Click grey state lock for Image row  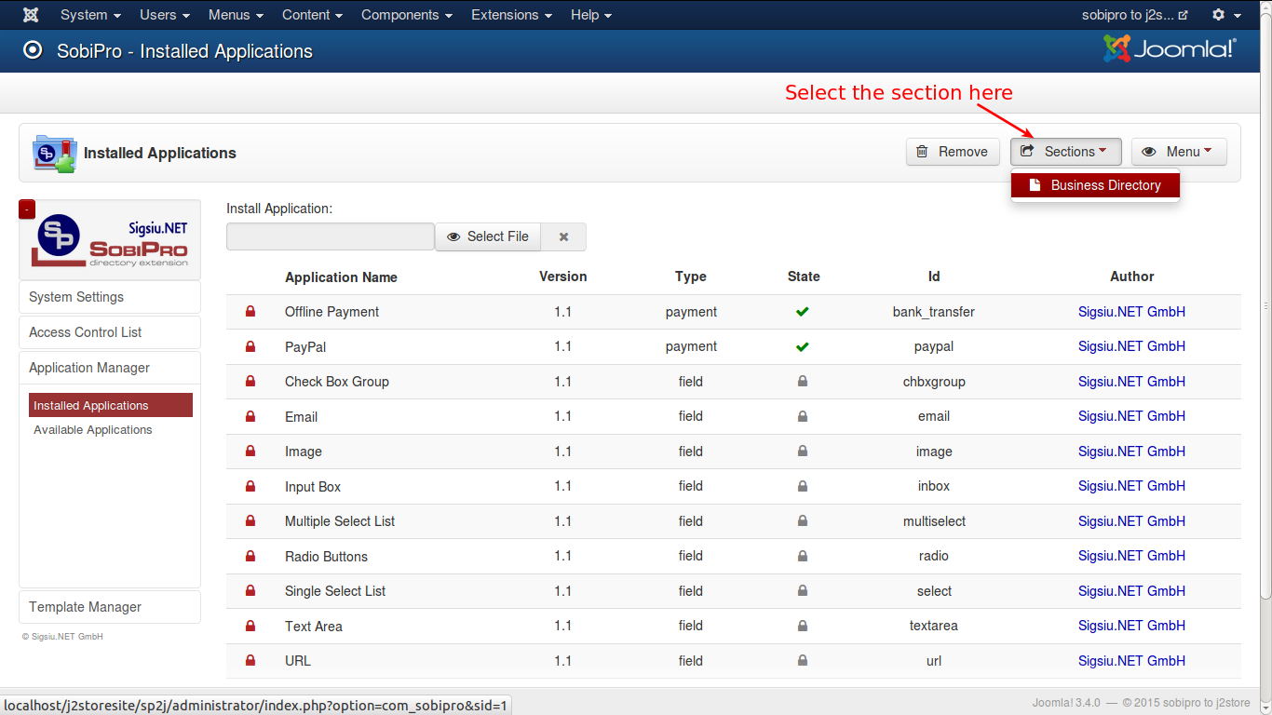[803, 452]
